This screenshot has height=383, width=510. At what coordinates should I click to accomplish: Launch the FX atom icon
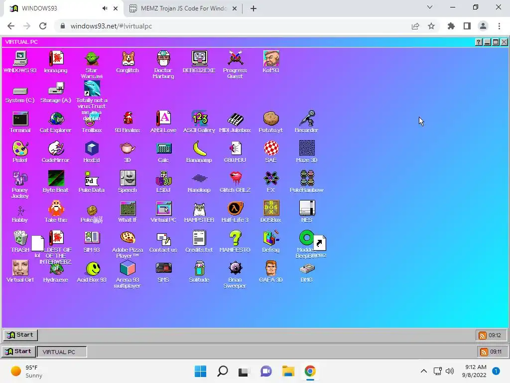pos(271,178)
